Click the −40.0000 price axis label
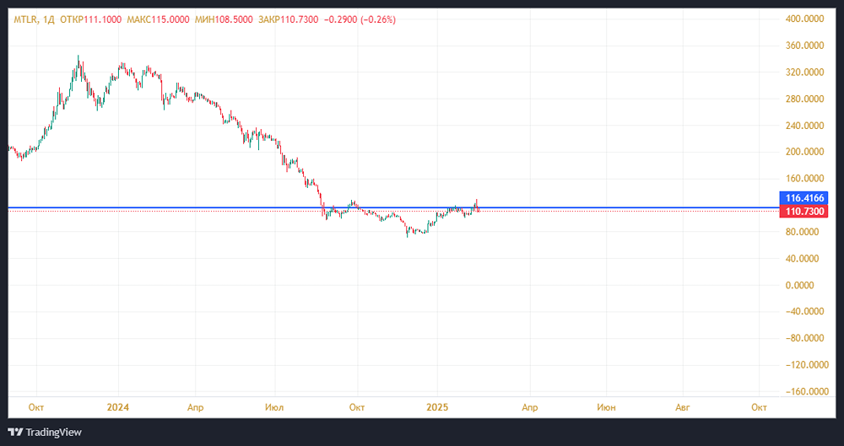This screenshot has height=446, width=844. coord(806,311)
